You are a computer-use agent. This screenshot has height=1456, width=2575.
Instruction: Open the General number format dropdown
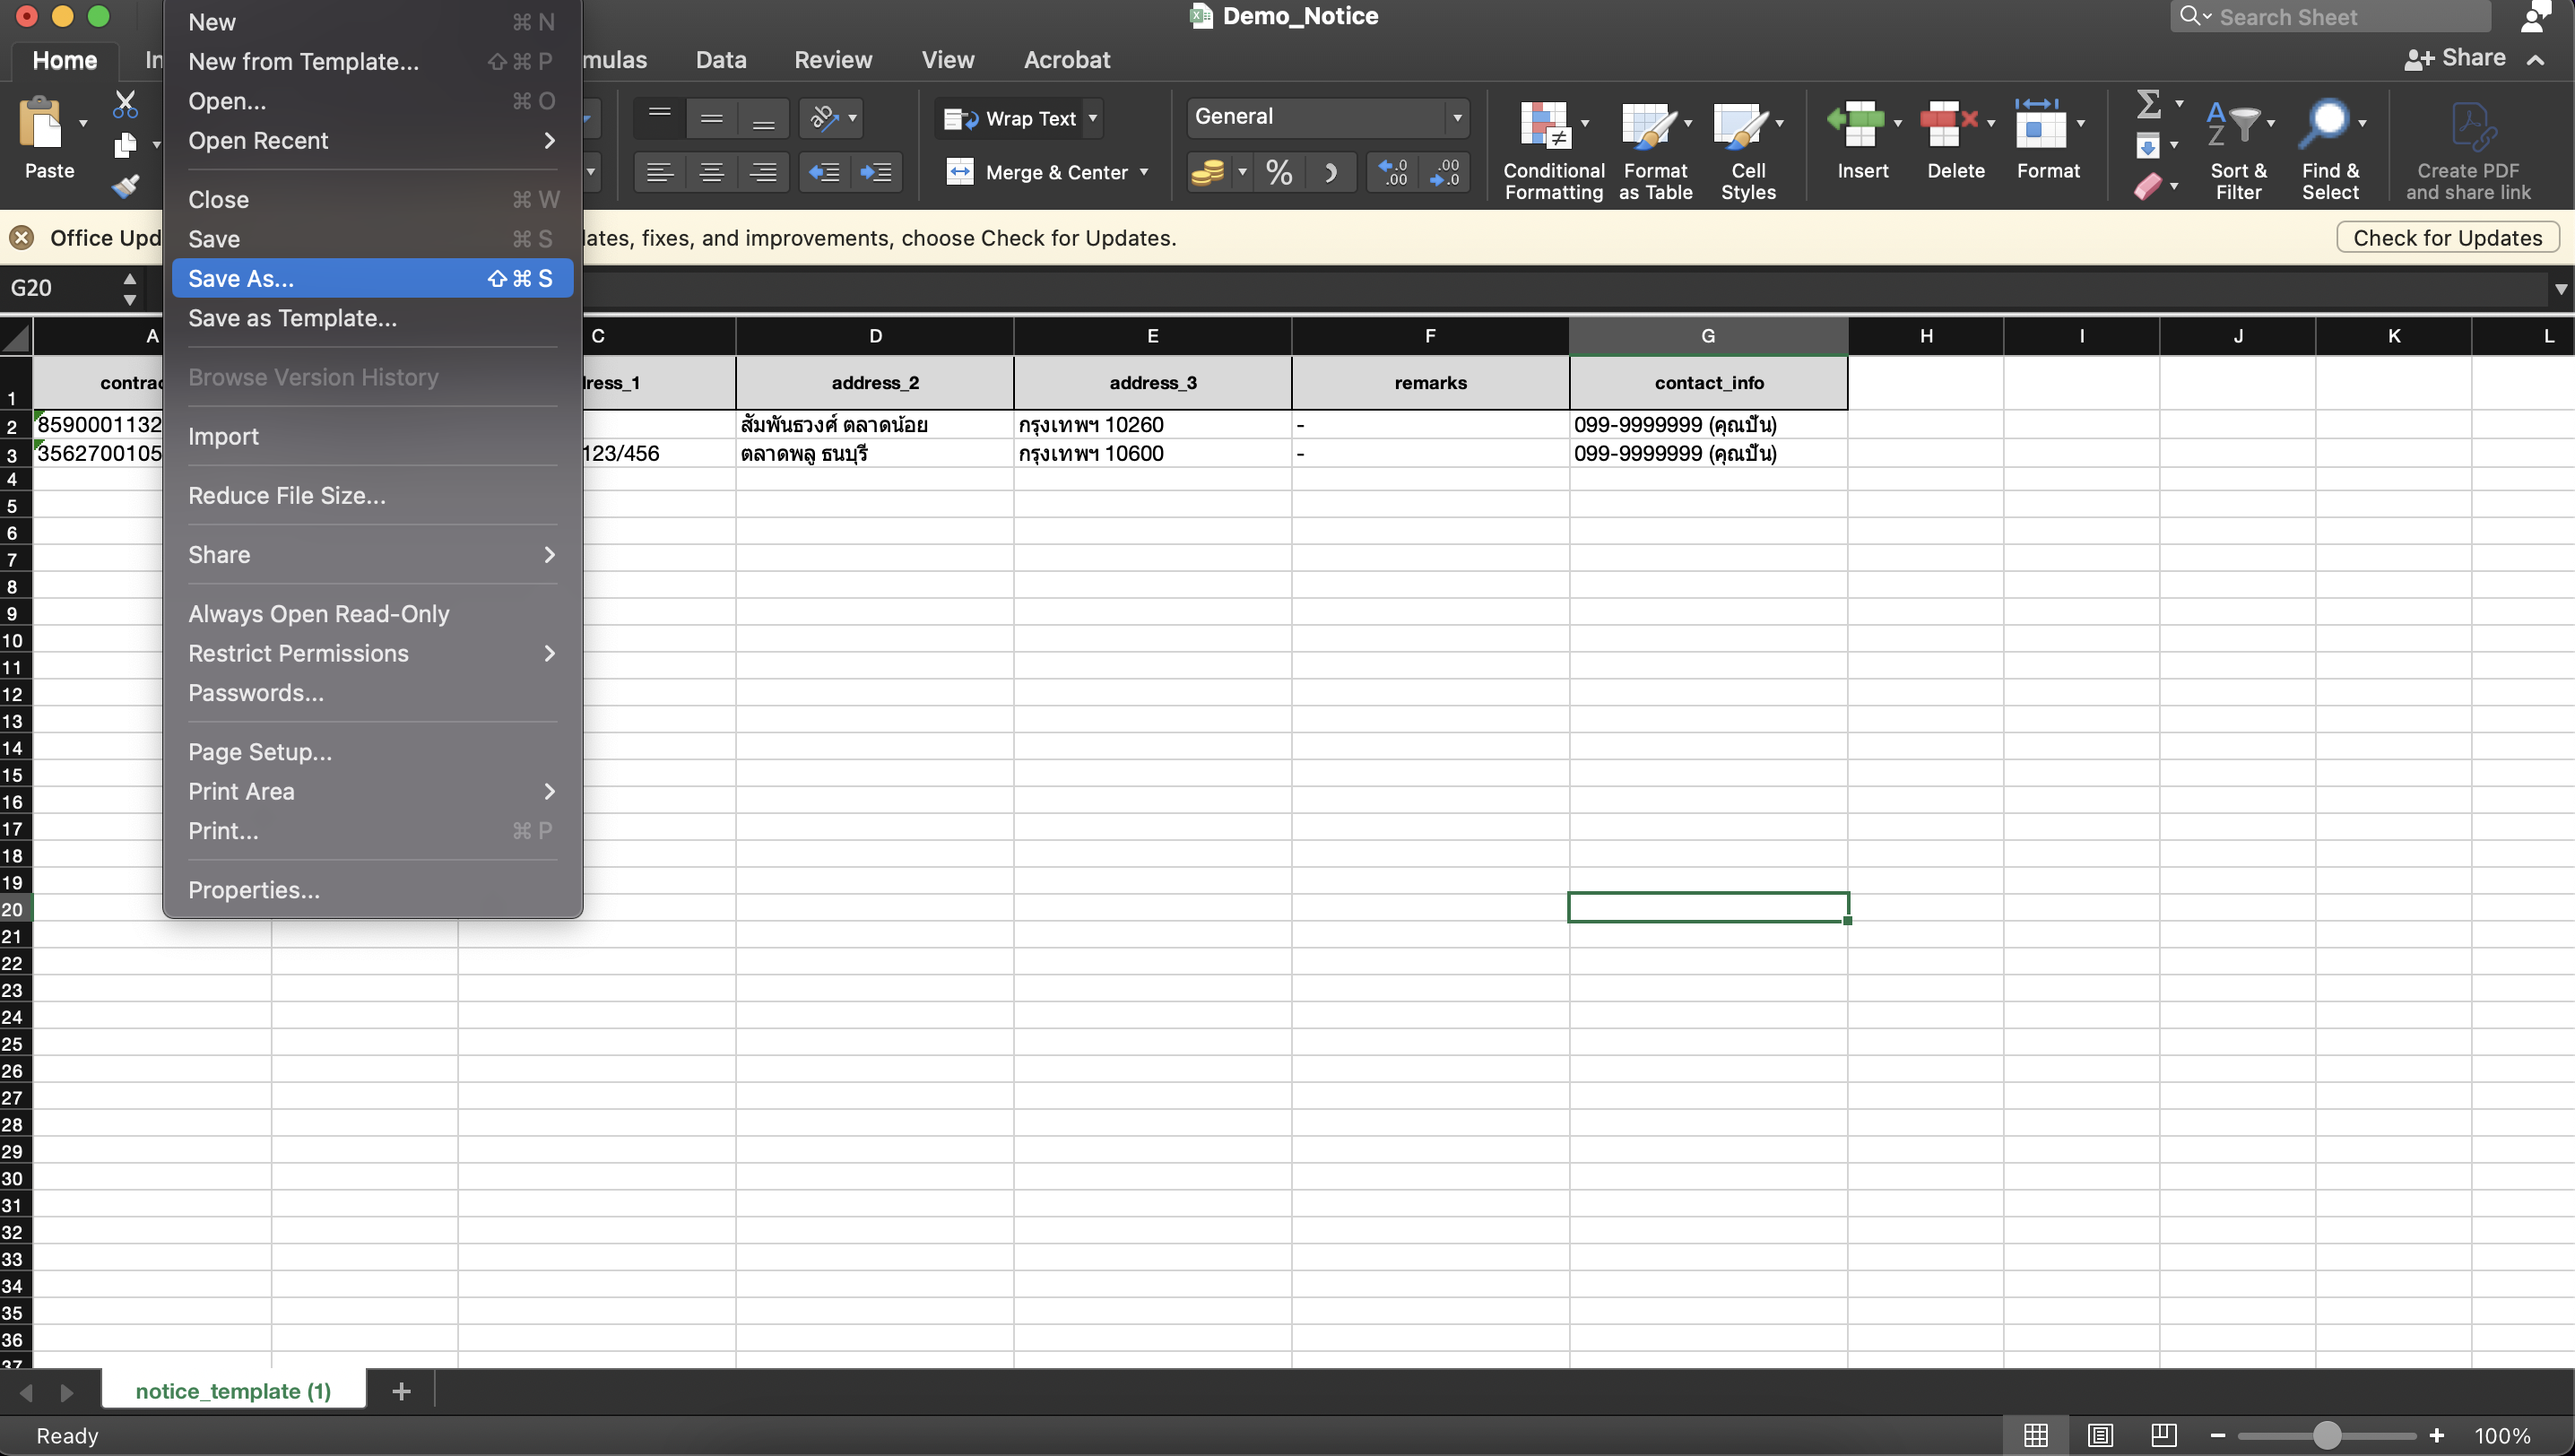(x=1456, y=117)
